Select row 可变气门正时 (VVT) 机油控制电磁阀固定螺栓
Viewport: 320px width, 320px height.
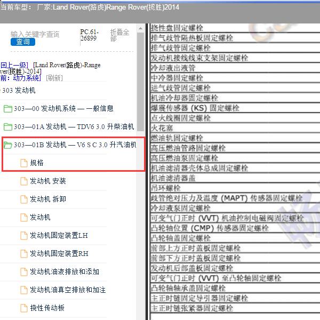[x=235, y=218]
